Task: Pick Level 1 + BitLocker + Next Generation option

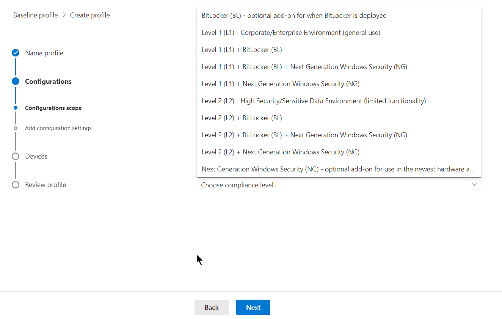Action: point(304,67)
